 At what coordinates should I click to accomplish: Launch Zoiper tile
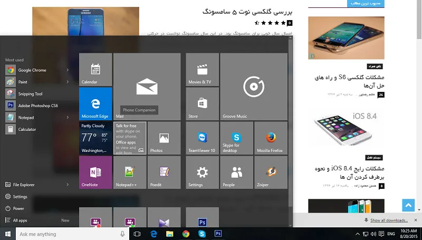[x=271, y=172]
